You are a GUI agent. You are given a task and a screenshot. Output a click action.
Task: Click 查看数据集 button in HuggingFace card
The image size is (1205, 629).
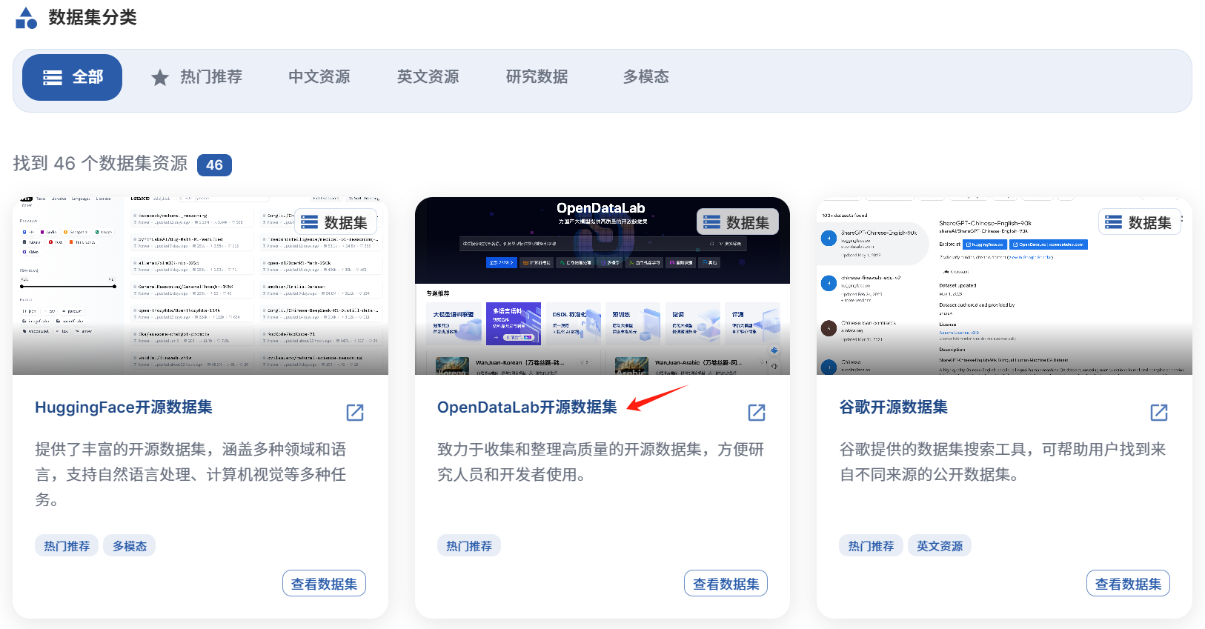coord(324,584)
